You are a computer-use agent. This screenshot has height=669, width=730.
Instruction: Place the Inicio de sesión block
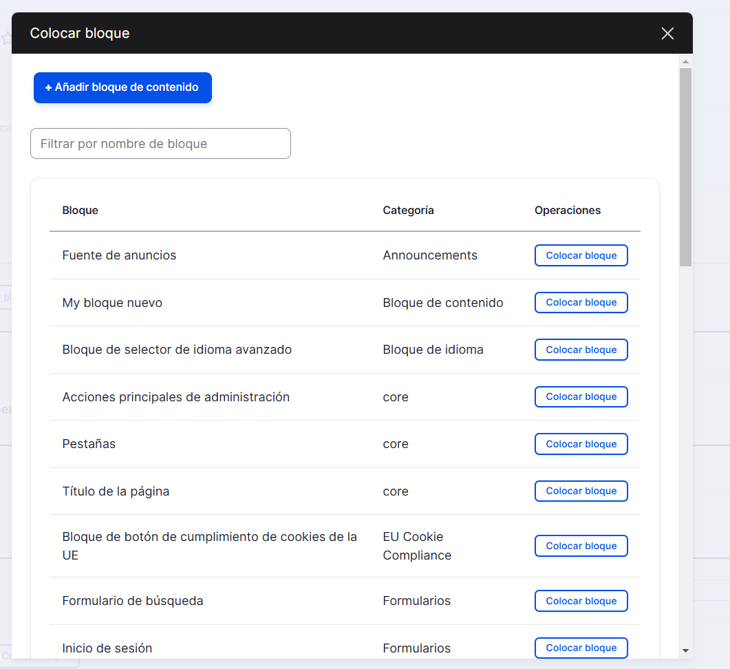581,648
